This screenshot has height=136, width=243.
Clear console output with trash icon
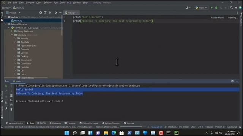11,110
